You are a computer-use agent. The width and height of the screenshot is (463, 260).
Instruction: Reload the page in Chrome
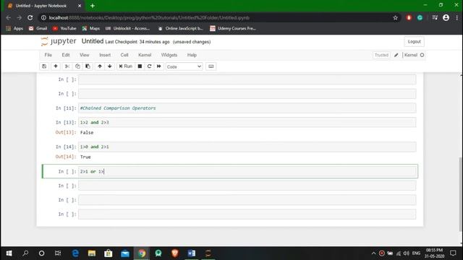30,17
